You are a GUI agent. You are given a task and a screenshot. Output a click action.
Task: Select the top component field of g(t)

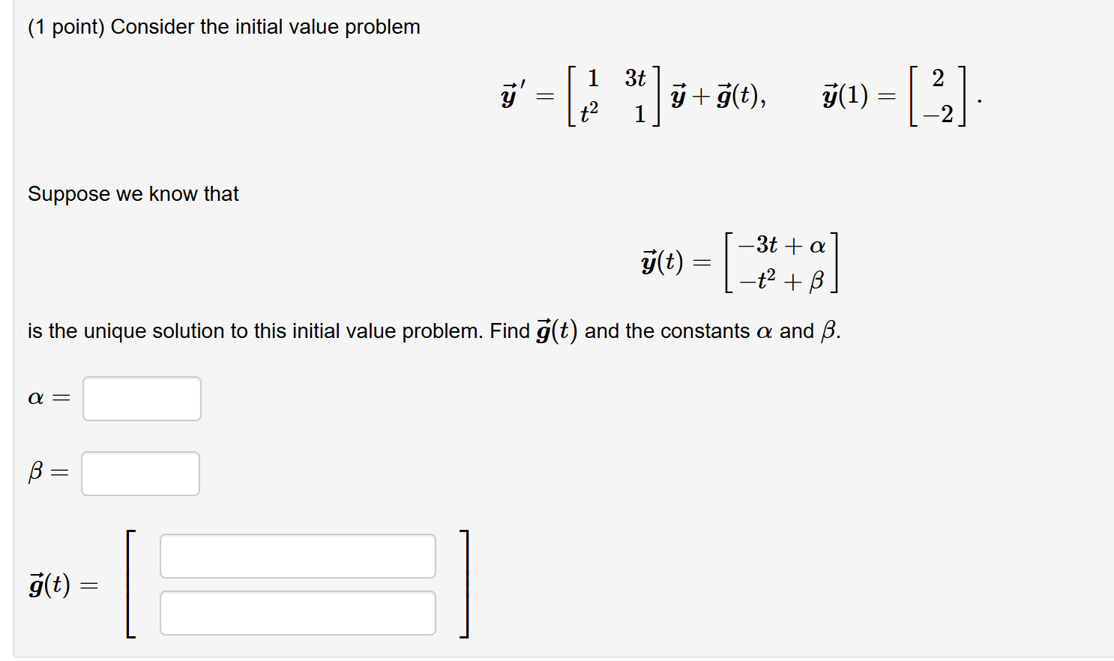[x=297, y=555]
